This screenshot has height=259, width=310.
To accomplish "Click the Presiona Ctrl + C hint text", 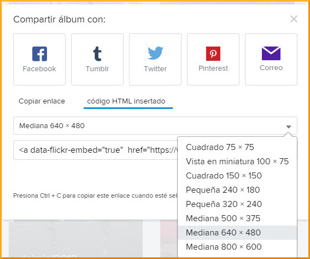I will pos(95,195).
